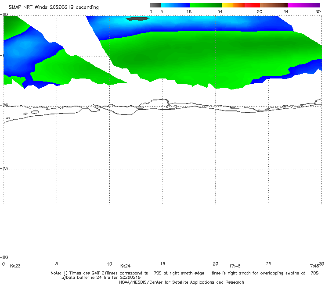Click the swath time label '19:24'
Screen dimensions: 325x285
click(x=124, y=266)
